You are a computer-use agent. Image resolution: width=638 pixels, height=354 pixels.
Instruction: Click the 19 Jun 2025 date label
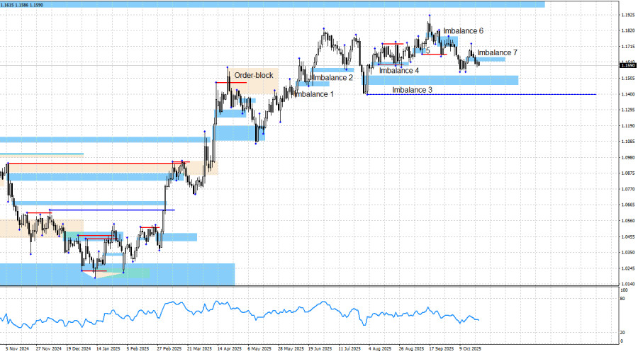pyautogui.click(x=321, y=348)
